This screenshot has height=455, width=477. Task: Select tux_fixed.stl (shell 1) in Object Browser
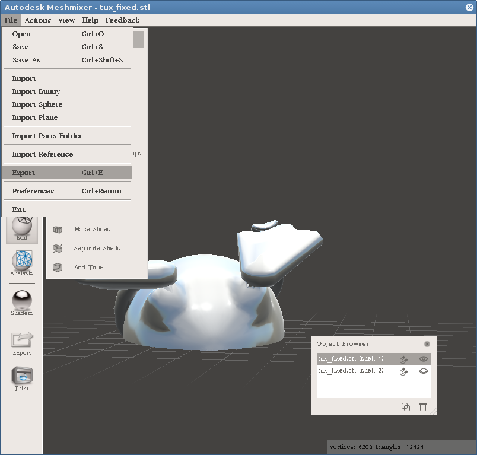coord(351,359)
